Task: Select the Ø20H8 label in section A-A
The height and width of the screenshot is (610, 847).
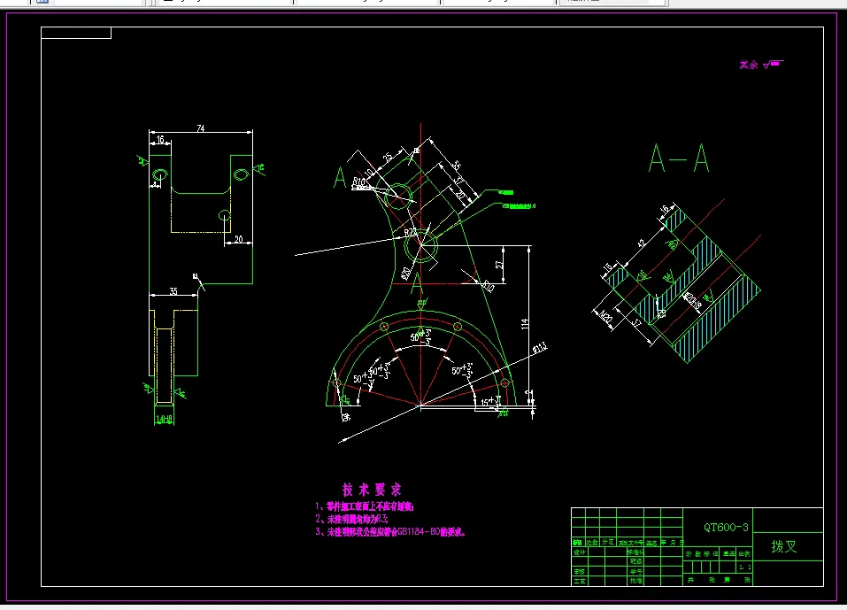Action: tap(693, 302)
